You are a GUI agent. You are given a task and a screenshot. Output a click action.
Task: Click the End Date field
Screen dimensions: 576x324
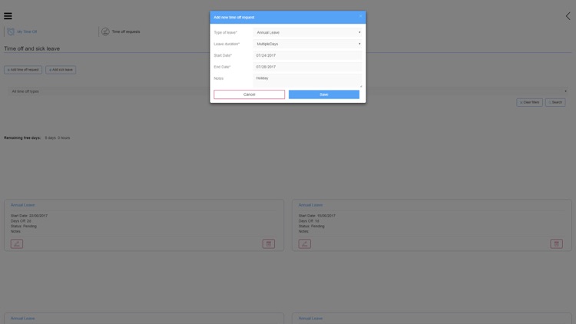[308, 67]
